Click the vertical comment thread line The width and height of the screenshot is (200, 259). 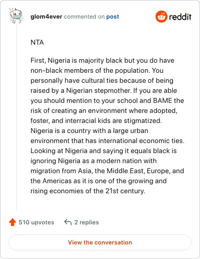click(x=16, y=117)
